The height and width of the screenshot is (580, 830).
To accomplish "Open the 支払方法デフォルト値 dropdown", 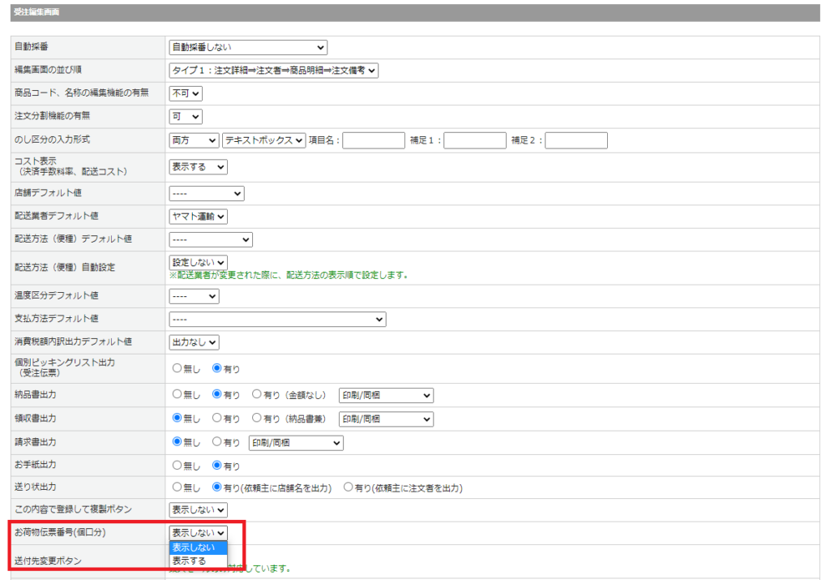I will [x=277, y=320].
